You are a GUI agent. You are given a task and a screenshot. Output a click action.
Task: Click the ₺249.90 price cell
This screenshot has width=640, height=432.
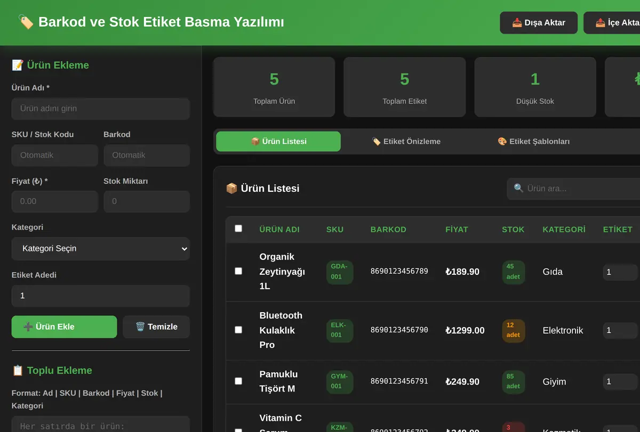pyautogui.click(x=462, y=382)
